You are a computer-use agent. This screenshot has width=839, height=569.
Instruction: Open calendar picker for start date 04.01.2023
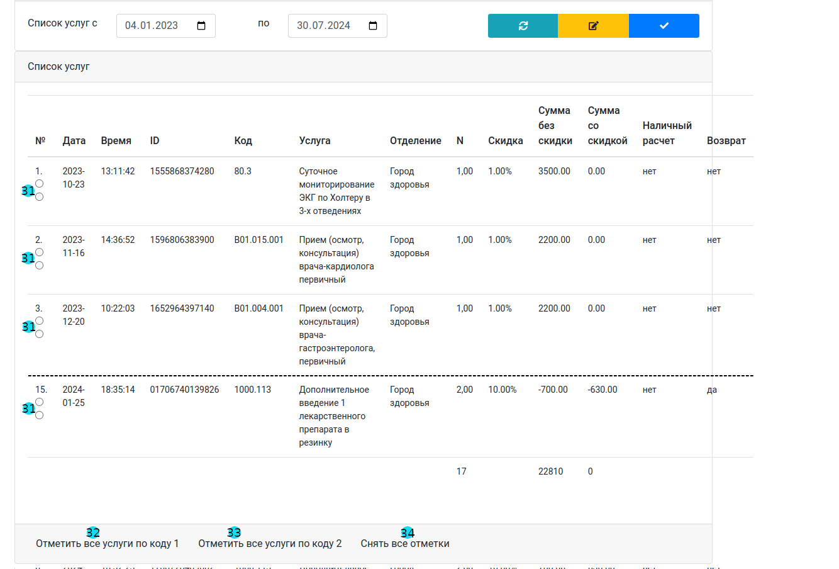(201, 26)
